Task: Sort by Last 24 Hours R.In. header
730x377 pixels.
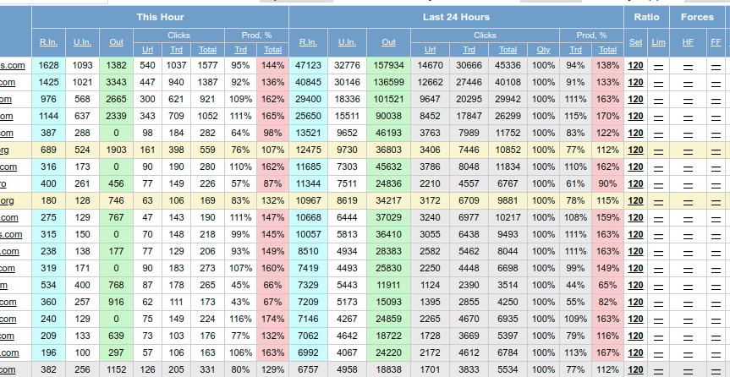Action: (308, 42)
